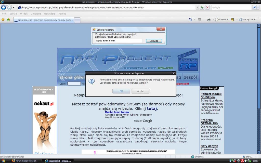The height and width of the screenshot is (163, 261).
Task: Click e-mail field in Szkoła Hakerów popup
Action: 119,40
